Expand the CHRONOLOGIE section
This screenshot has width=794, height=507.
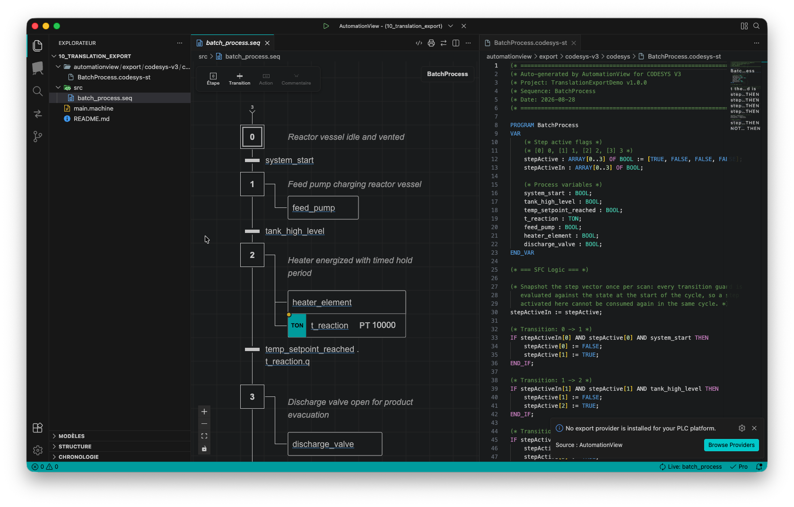[x=120, y=457]
